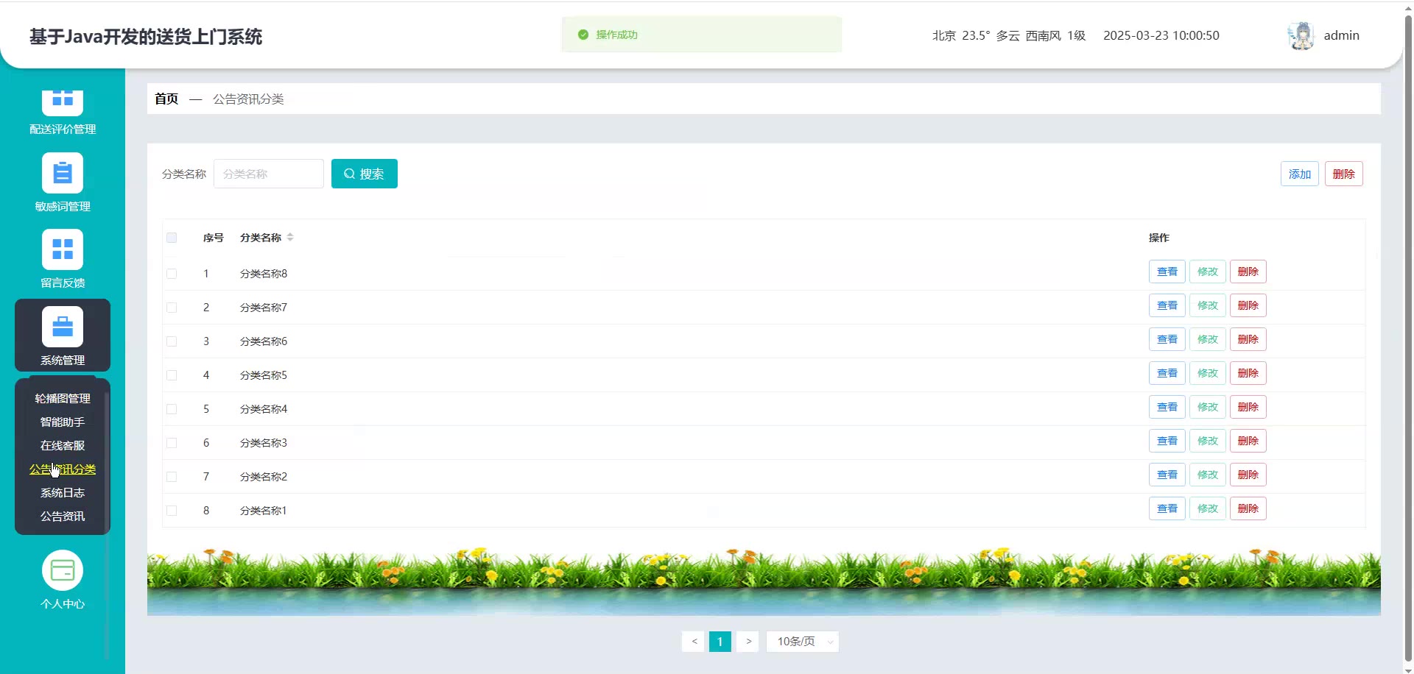Click the 序号 column header

coord(214,238)
